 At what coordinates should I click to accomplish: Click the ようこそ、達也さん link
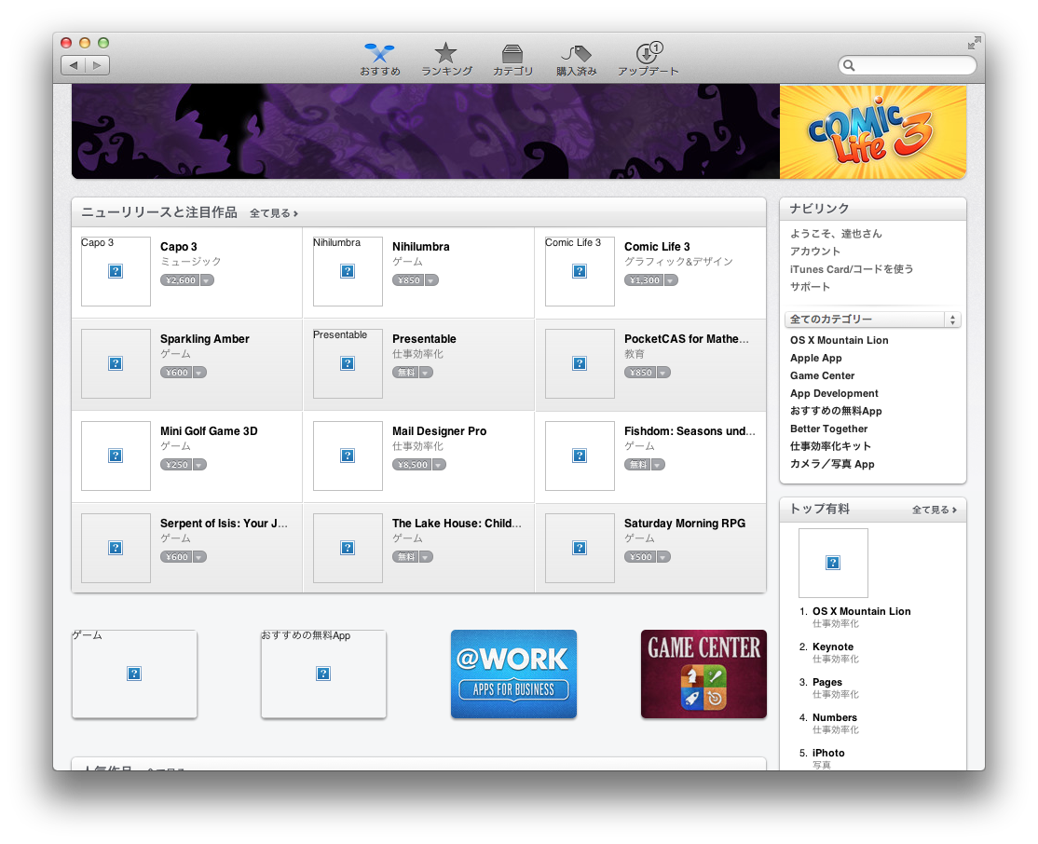click(836, 234)
